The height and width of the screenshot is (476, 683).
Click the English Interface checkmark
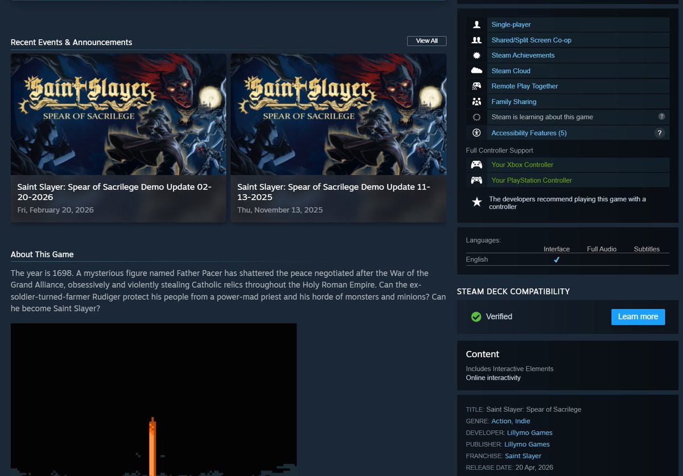click(x=557, y=259)
